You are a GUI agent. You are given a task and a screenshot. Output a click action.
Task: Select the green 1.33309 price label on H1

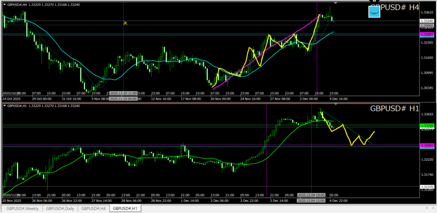426,125
